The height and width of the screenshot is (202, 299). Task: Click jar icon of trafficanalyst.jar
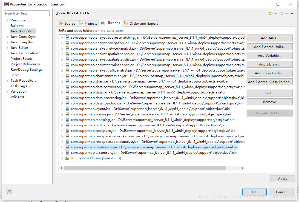click(x=67, y=70)
